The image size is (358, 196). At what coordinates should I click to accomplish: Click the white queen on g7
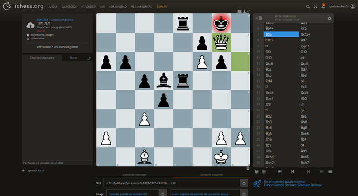pos(221,42)
